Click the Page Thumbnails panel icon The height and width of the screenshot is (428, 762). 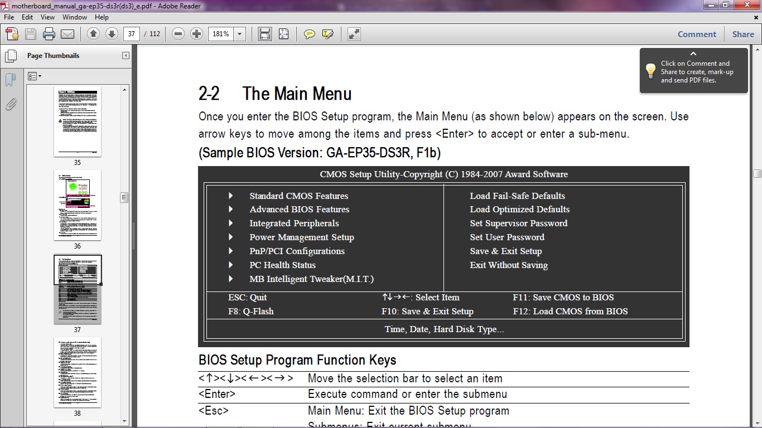pos(10,56)
